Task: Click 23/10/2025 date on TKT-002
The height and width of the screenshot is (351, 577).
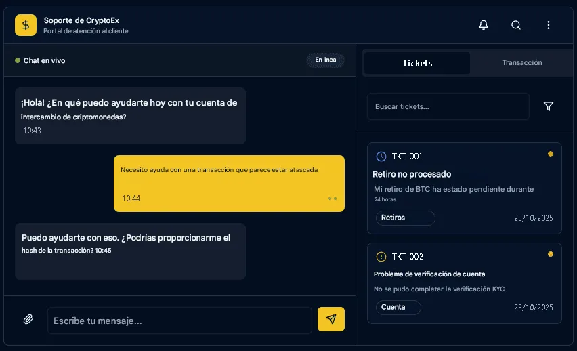Action: 533,308
